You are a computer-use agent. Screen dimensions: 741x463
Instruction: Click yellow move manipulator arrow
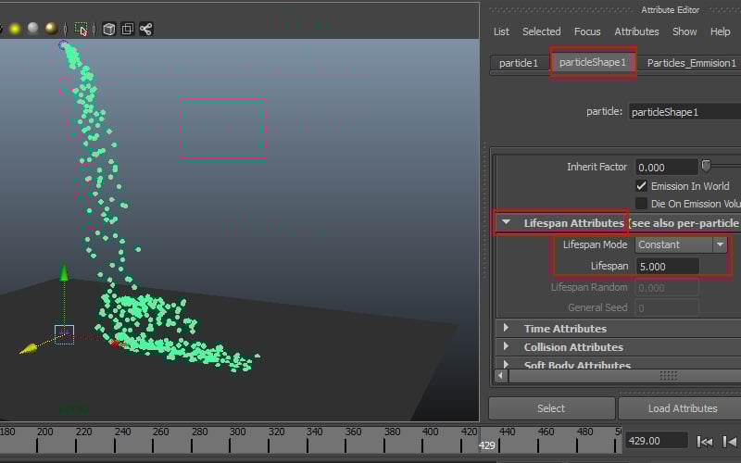[x=29, y=349]
